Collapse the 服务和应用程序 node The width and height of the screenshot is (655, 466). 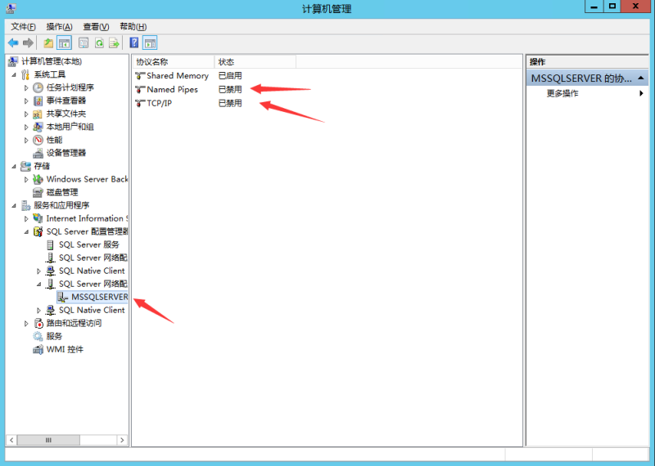(14, 206)
